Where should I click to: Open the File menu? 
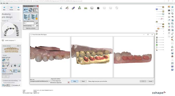1,3
